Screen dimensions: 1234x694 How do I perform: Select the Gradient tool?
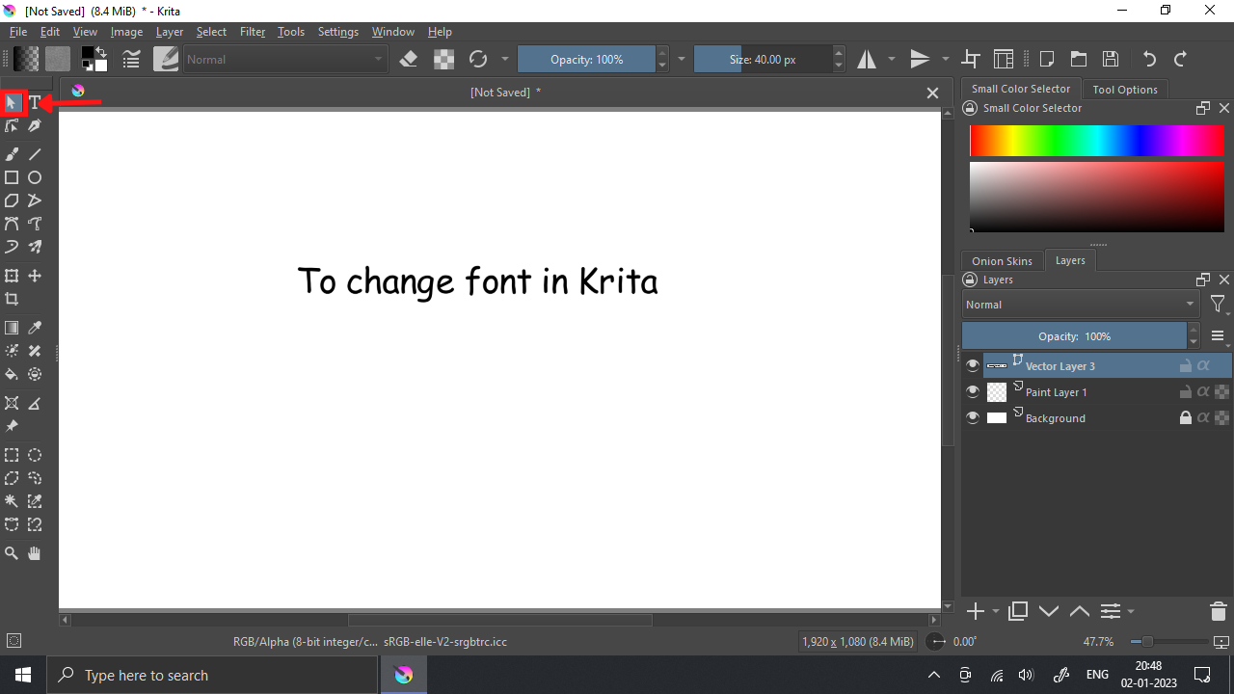(x=12, y=328)
